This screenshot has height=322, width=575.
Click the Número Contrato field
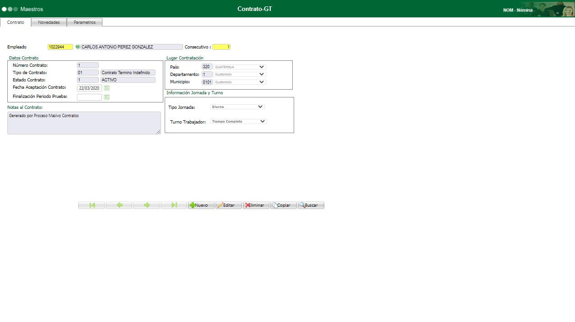[88, 65]
